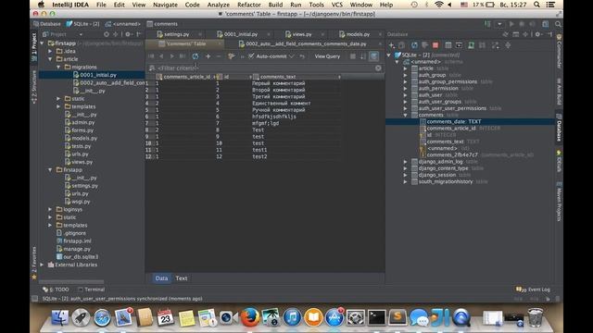
Task: Open table editor icon in Database toolbar
Action: point(448,45)
